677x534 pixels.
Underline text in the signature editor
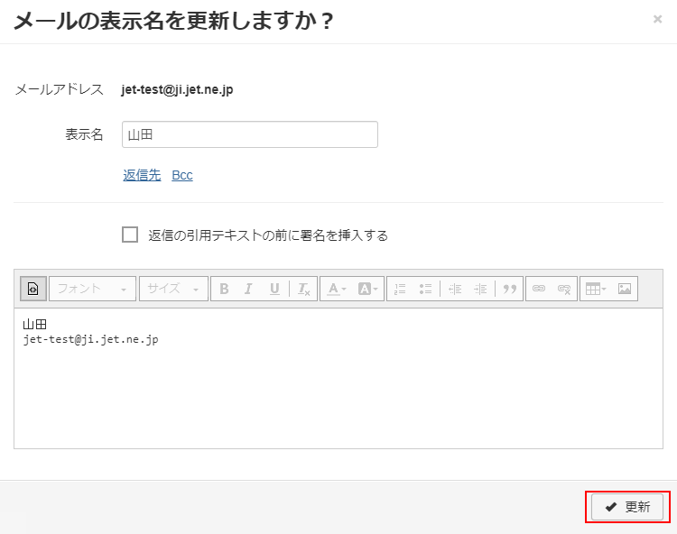(x=274, y=289)
